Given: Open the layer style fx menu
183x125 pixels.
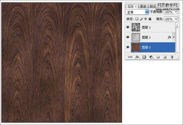Looking at the screenshot, I should [137, 57].
